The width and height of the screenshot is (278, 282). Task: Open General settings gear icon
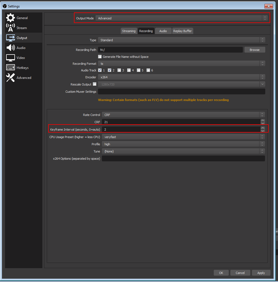[x=11, y=18]
